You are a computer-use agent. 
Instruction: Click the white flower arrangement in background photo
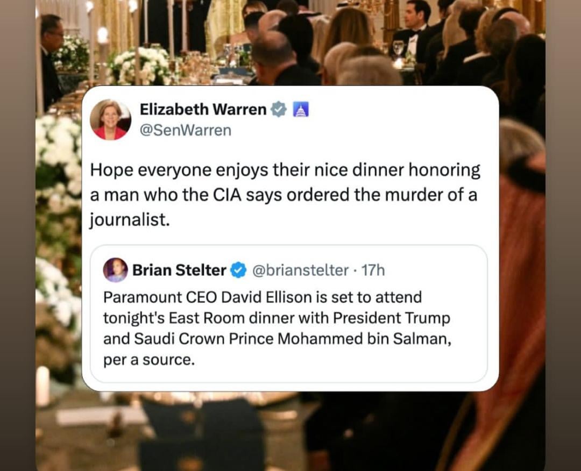click(x=142, y=65)
